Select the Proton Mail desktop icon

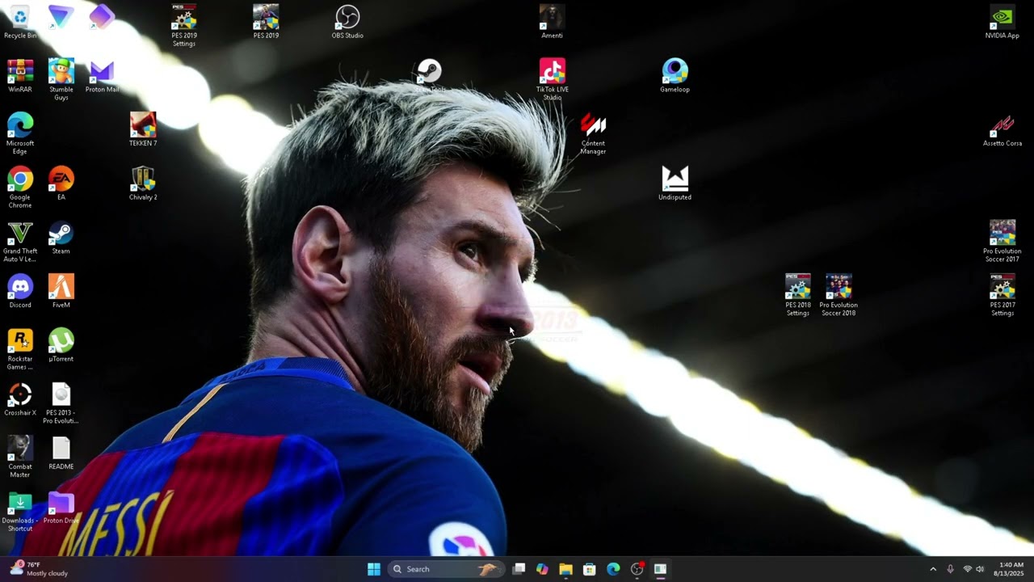coord(102,76)
